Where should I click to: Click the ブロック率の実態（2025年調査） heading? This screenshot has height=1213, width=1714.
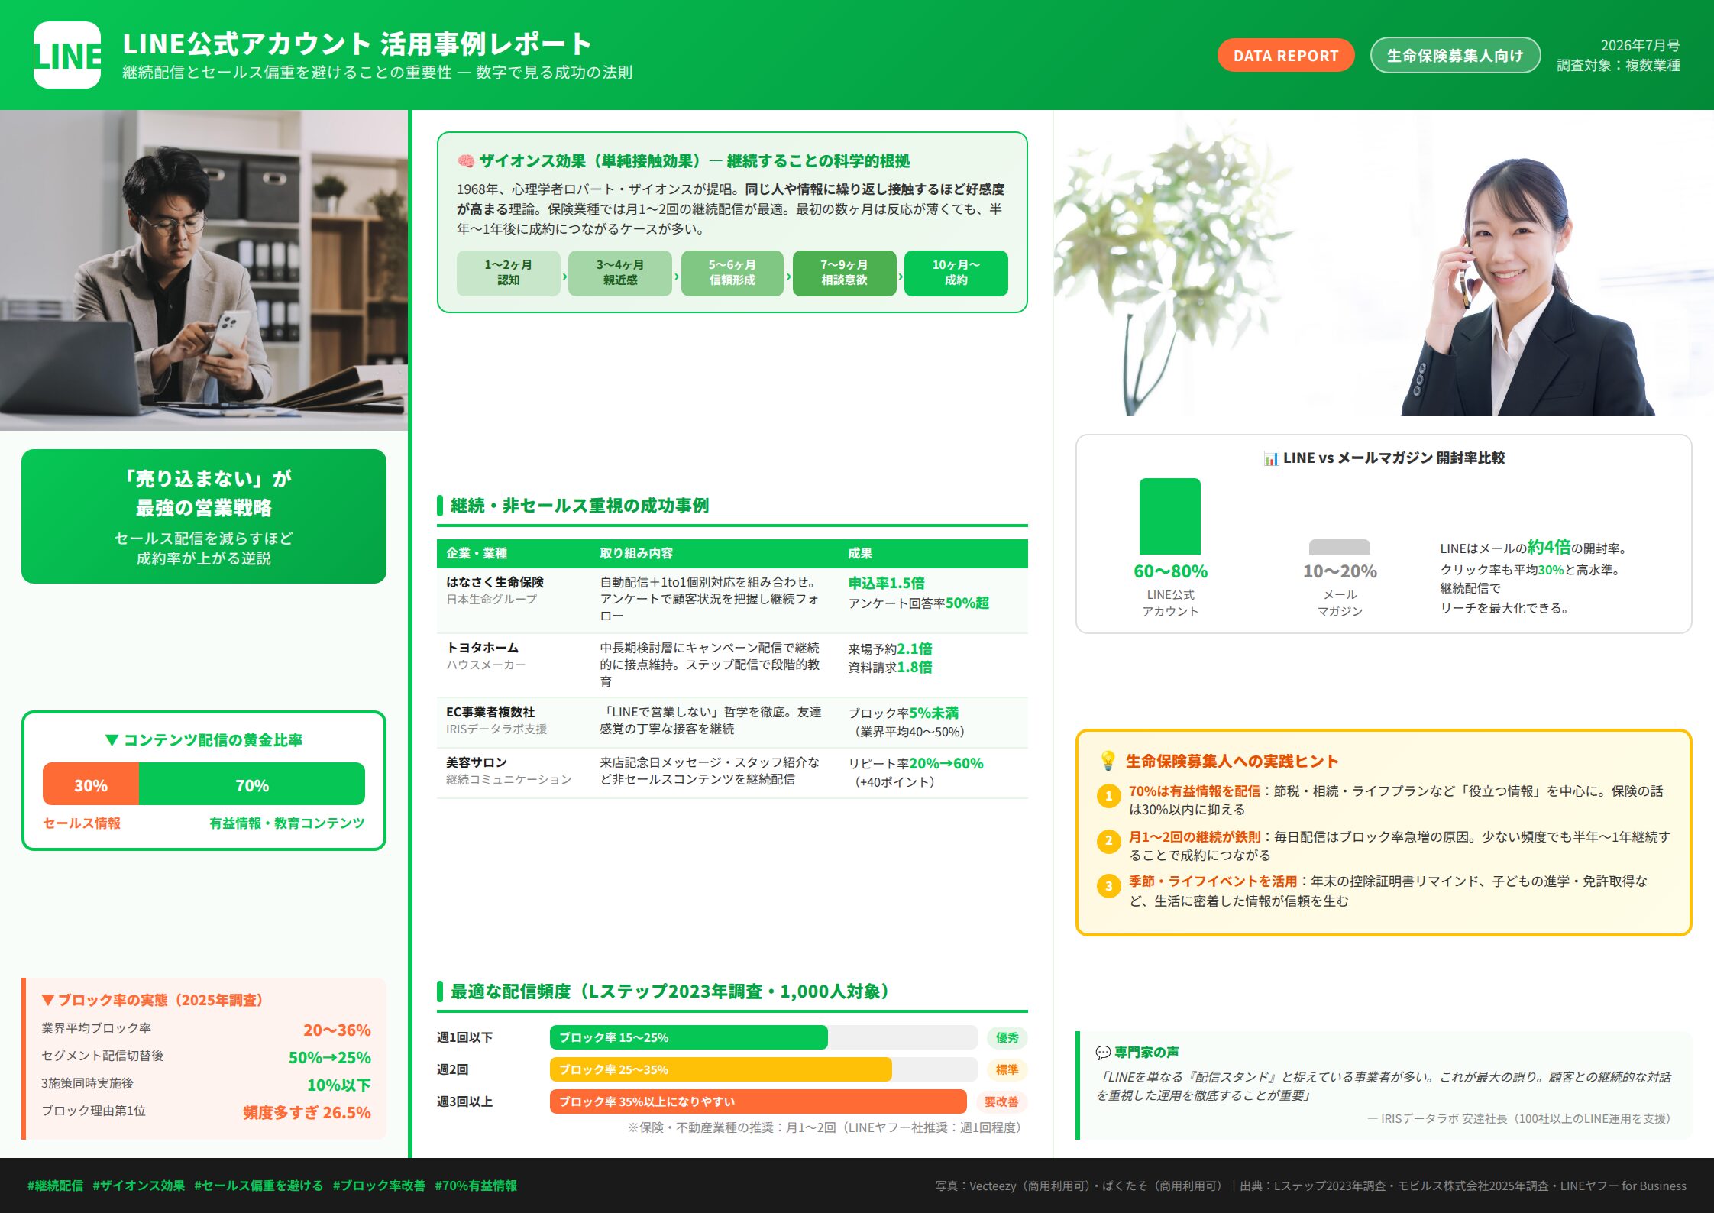click(152, 1000)
